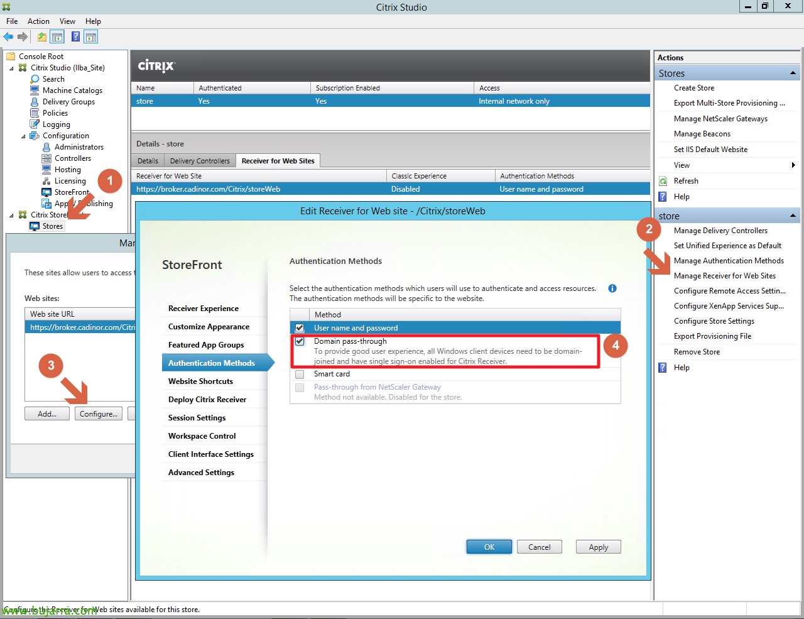Screen dimensions: 804x619
Task: Uncheck Domain pass-through checkbox
Action: click(300, 341)
